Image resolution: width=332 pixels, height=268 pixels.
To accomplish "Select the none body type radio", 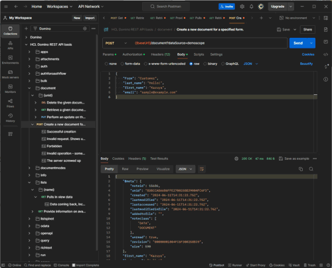I will click(x=106, y=64).
